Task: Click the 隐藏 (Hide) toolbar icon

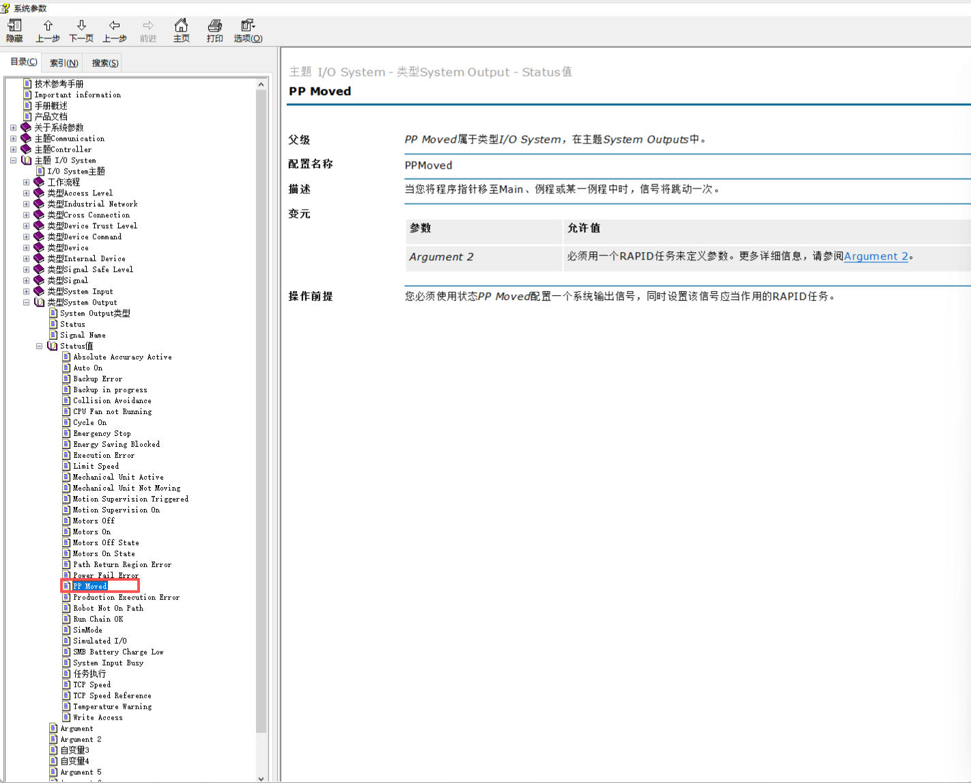Action: tap(14, 26)
